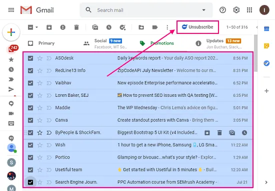Mark ByPeople & ShockFam. row as read
This screenshot has width=275, height=191.
coord(232,133)
